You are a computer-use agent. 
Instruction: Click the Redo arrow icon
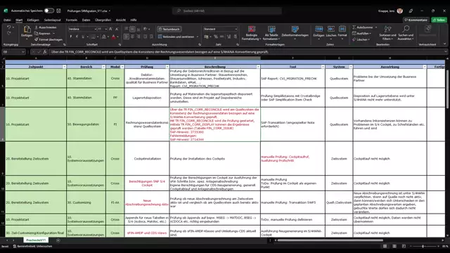[x=8, y=33]
